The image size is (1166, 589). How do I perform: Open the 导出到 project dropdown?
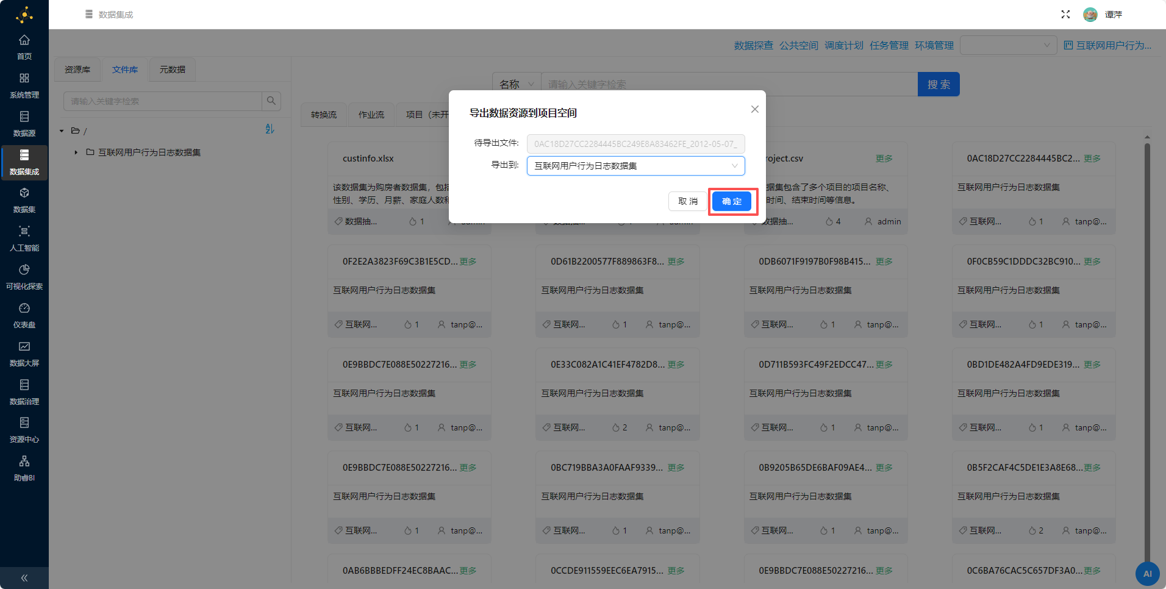point(635,166)
